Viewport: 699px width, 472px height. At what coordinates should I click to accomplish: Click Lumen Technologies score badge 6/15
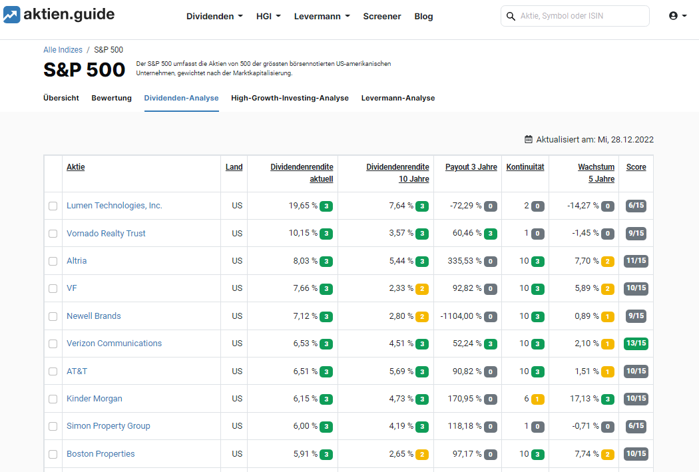[636, 206]
